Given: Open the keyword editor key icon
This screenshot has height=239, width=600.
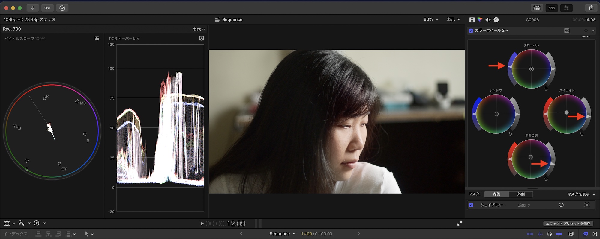Looking at the screenshot, I should coord(47,8).
